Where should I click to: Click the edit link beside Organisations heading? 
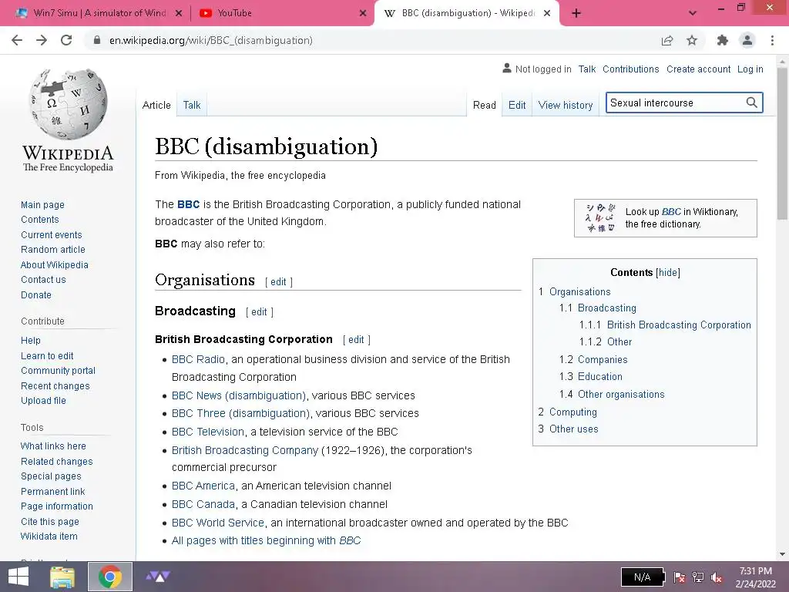click(278, 282)
